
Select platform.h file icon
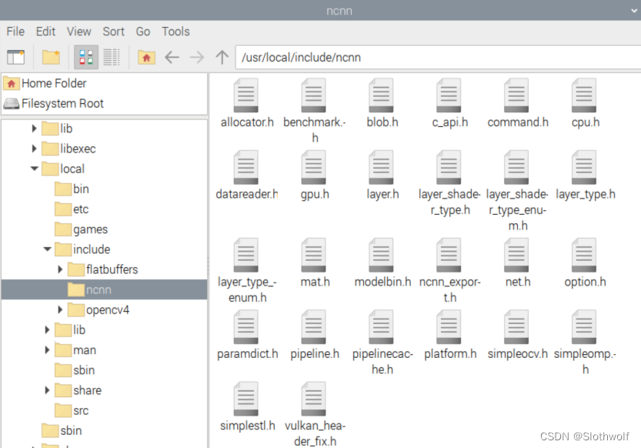click(449, 327)
